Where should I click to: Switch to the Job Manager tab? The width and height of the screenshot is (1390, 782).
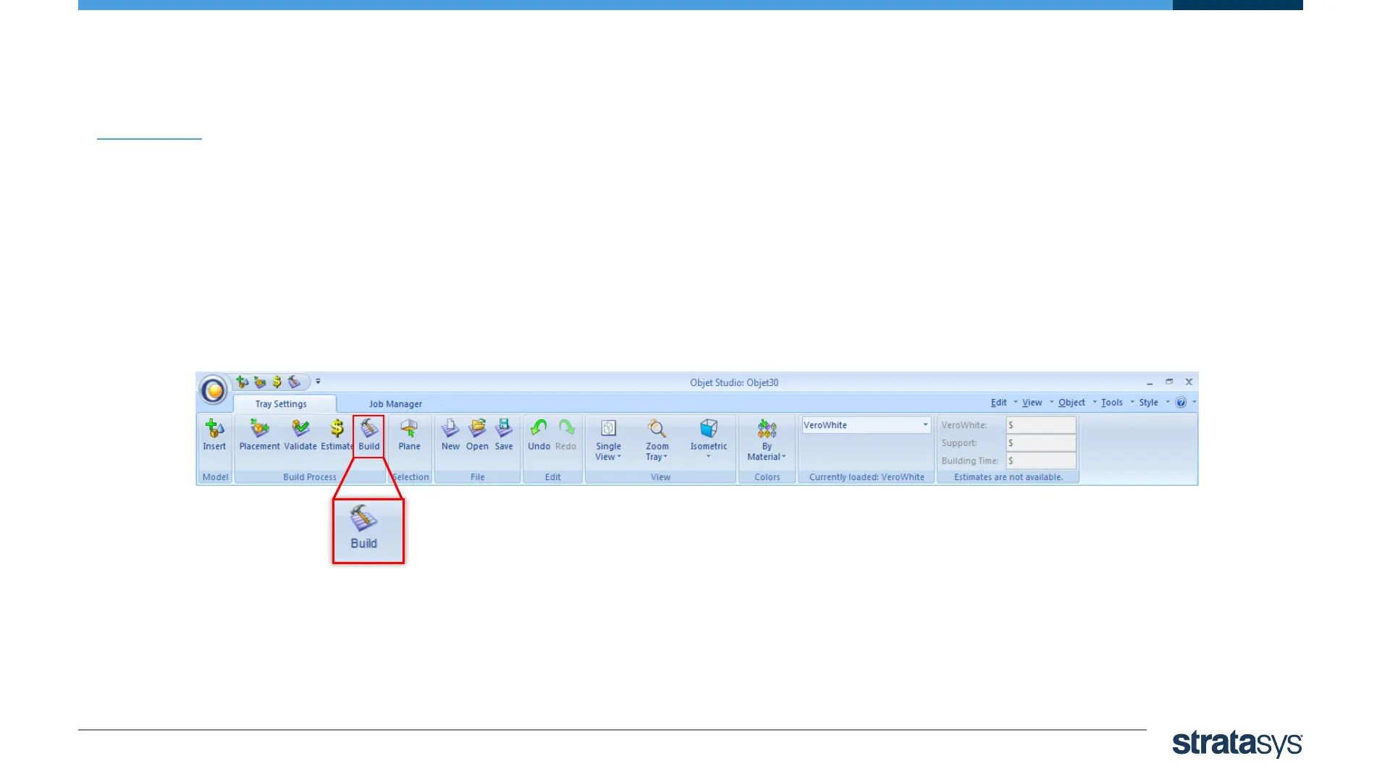395,404
